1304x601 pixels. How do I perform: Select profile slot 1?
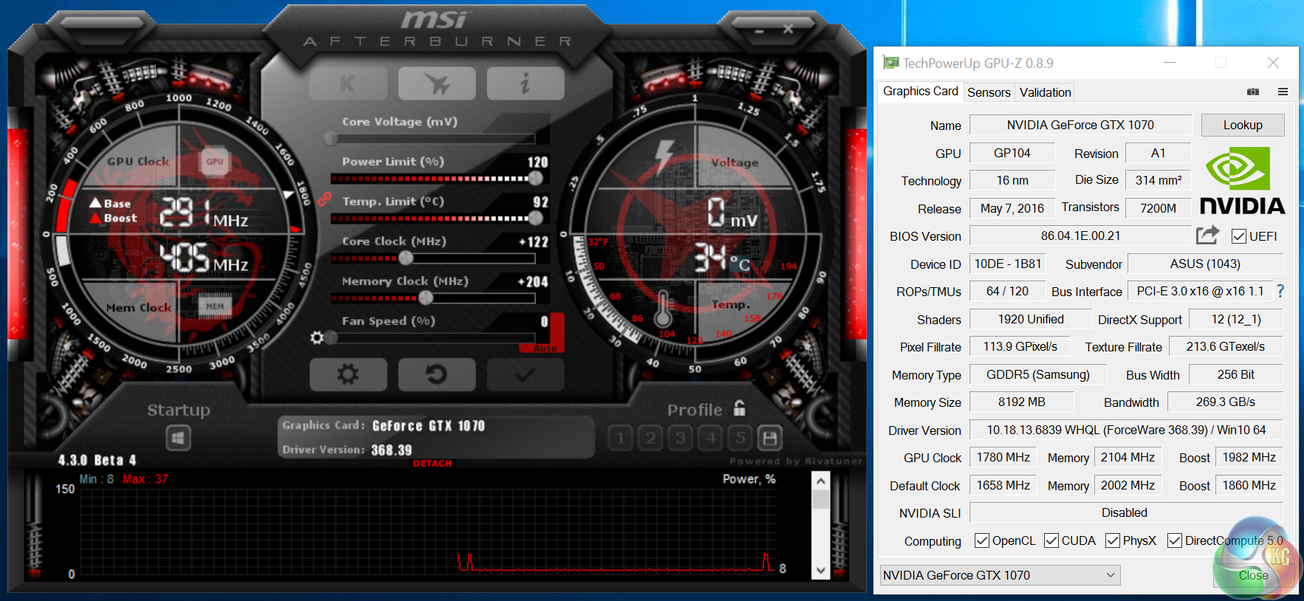click(x=620, y=439)
